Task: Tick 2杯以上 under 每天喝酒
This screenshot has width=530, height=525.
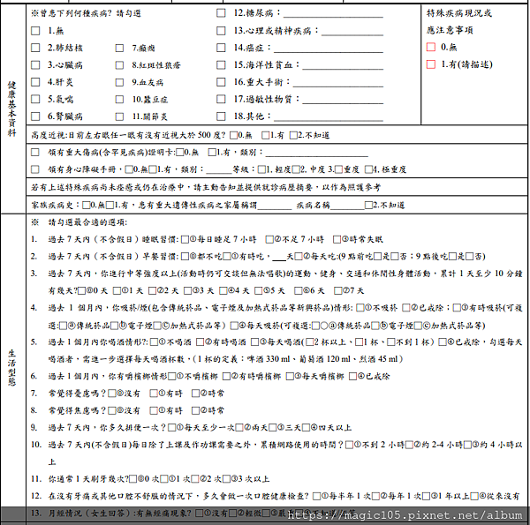Action: point(309,342)
